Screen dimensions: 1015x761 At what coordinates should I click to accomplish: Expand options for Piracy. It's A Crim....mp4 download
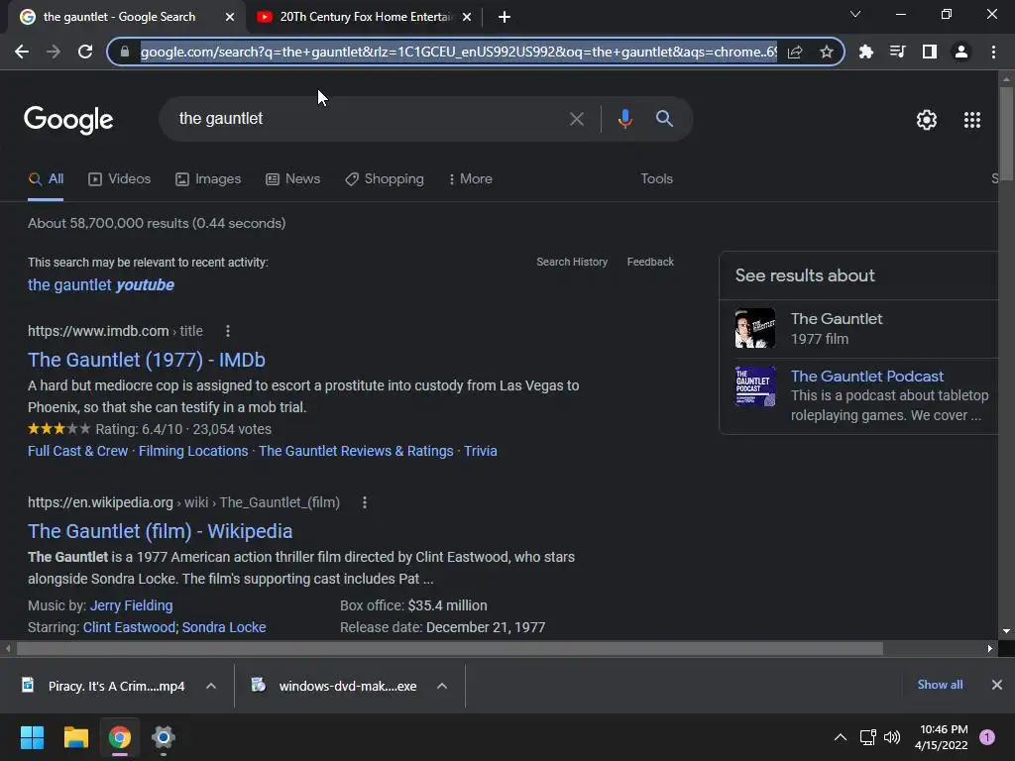click(211, 686)
